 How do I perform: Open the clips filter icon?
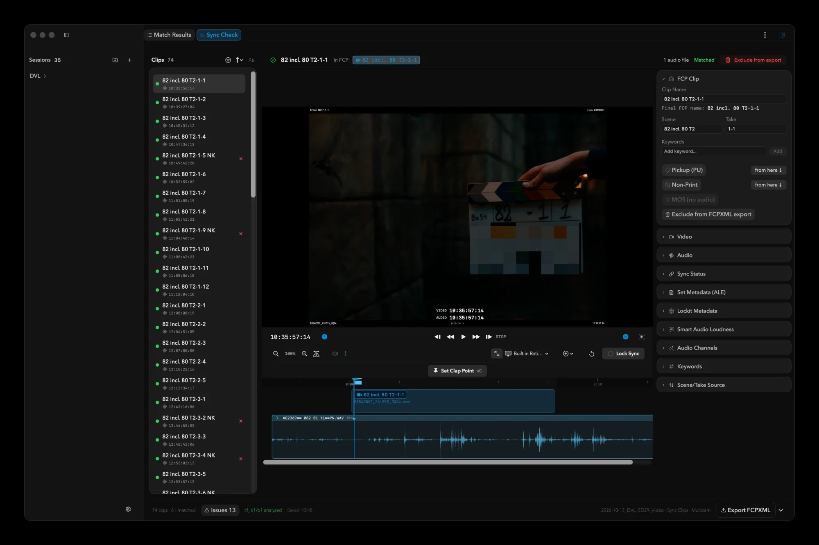pos(228,60)
